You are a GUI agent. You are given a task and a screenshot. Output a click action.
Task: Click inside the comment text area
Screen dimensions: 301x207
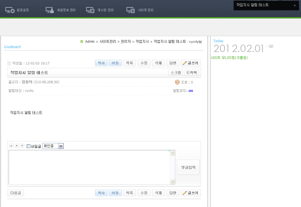(x=89, y=167)
